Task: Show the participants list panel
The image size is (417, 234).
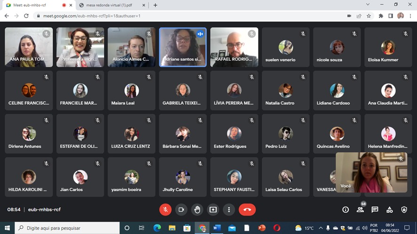Action: point(360,210)
